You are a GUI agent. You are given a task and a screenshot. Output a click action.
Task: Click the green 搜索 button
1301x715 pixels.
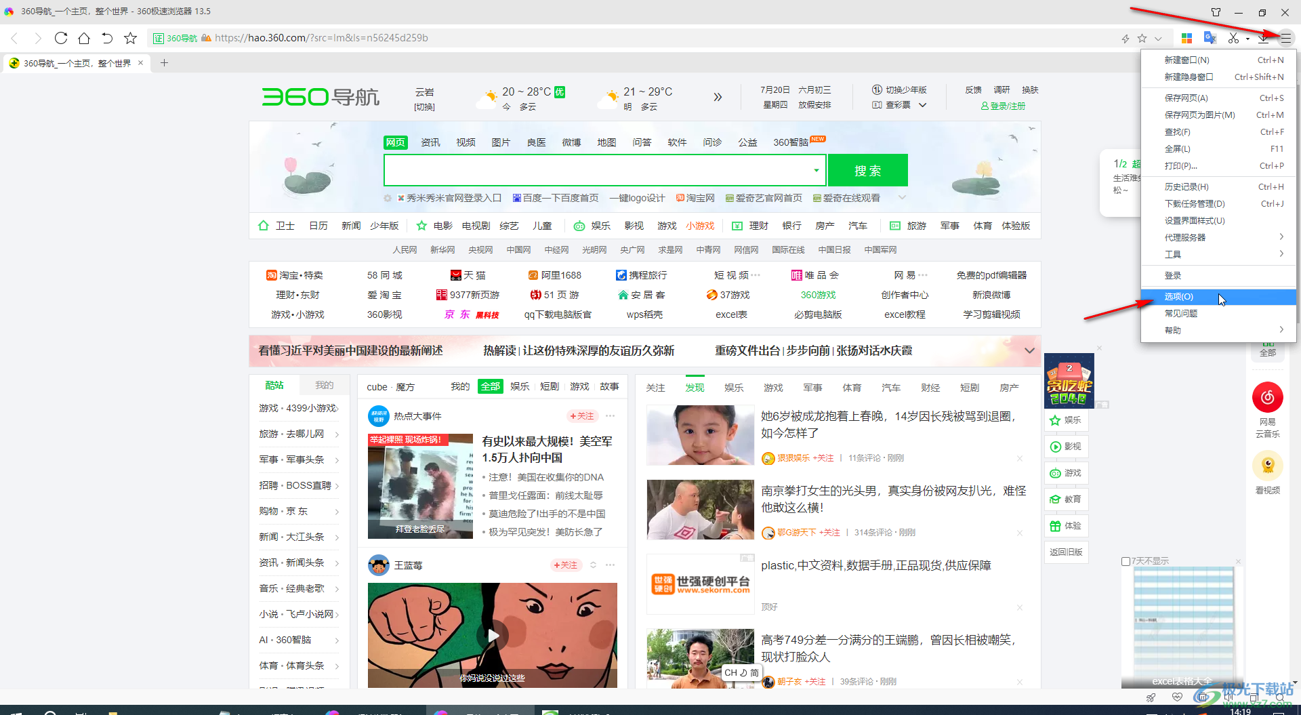[867, 170]
